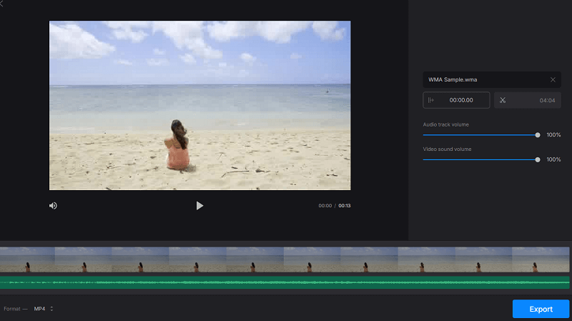Click the Audio track volume slider handle
This screenshot has width=572, height=321.
pos(538,134)
